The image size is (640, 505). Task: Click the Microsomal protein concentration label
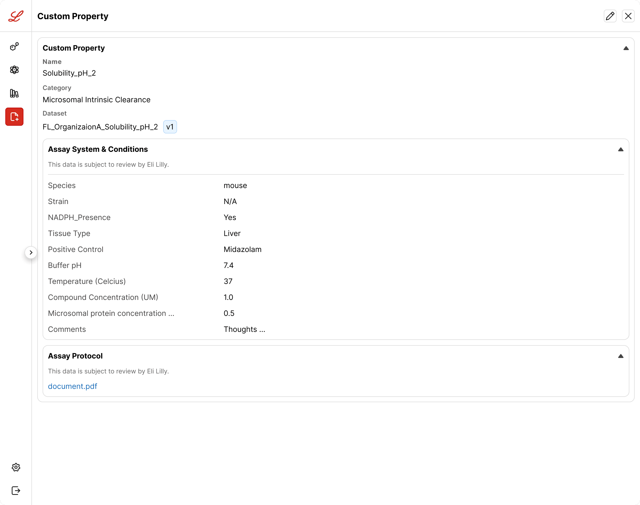(111, 313)
